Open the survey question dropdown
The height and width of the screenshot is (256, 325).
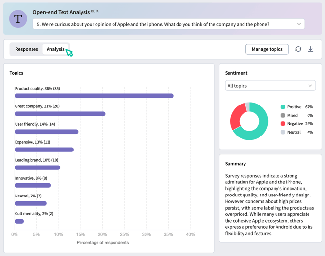[x=165, y=24]
